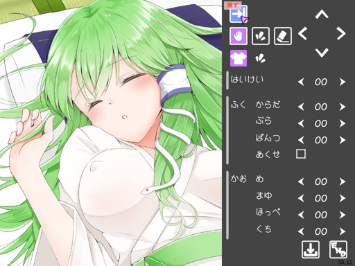The height and width of the screenshot is (266, 355).
Task: Enable the あくせ checkbox
Action: point(301,154)
